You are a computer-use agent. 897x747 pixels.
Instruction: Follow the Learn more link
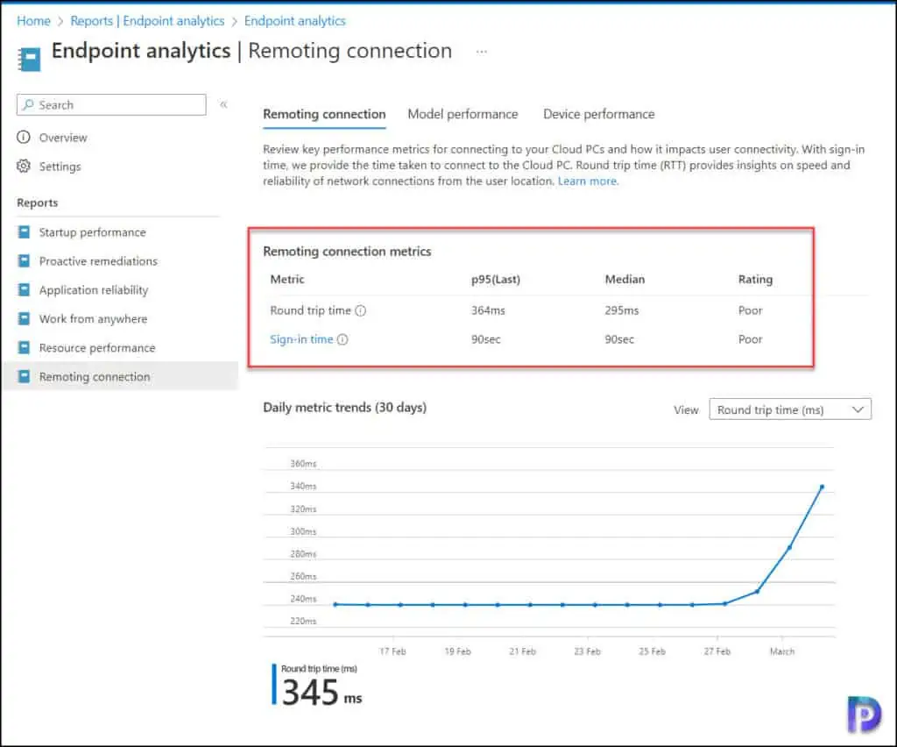tap(588, 181)
